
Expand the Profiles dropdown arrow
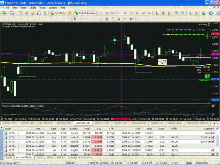[14, 13]
